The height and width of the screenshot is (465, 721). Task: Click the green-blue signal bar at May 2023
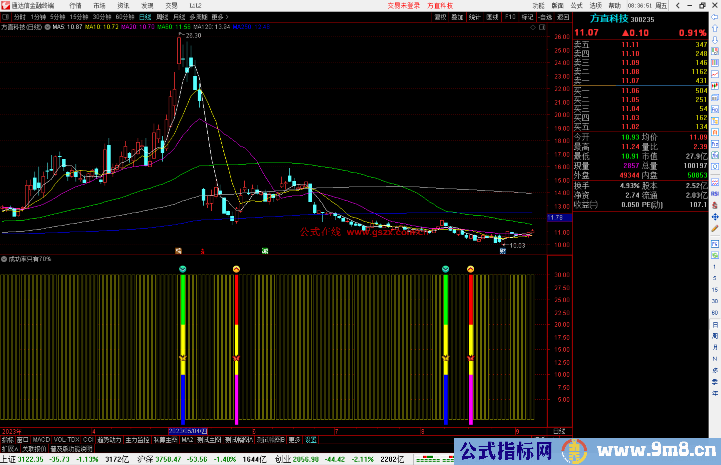tap(183, 349)
